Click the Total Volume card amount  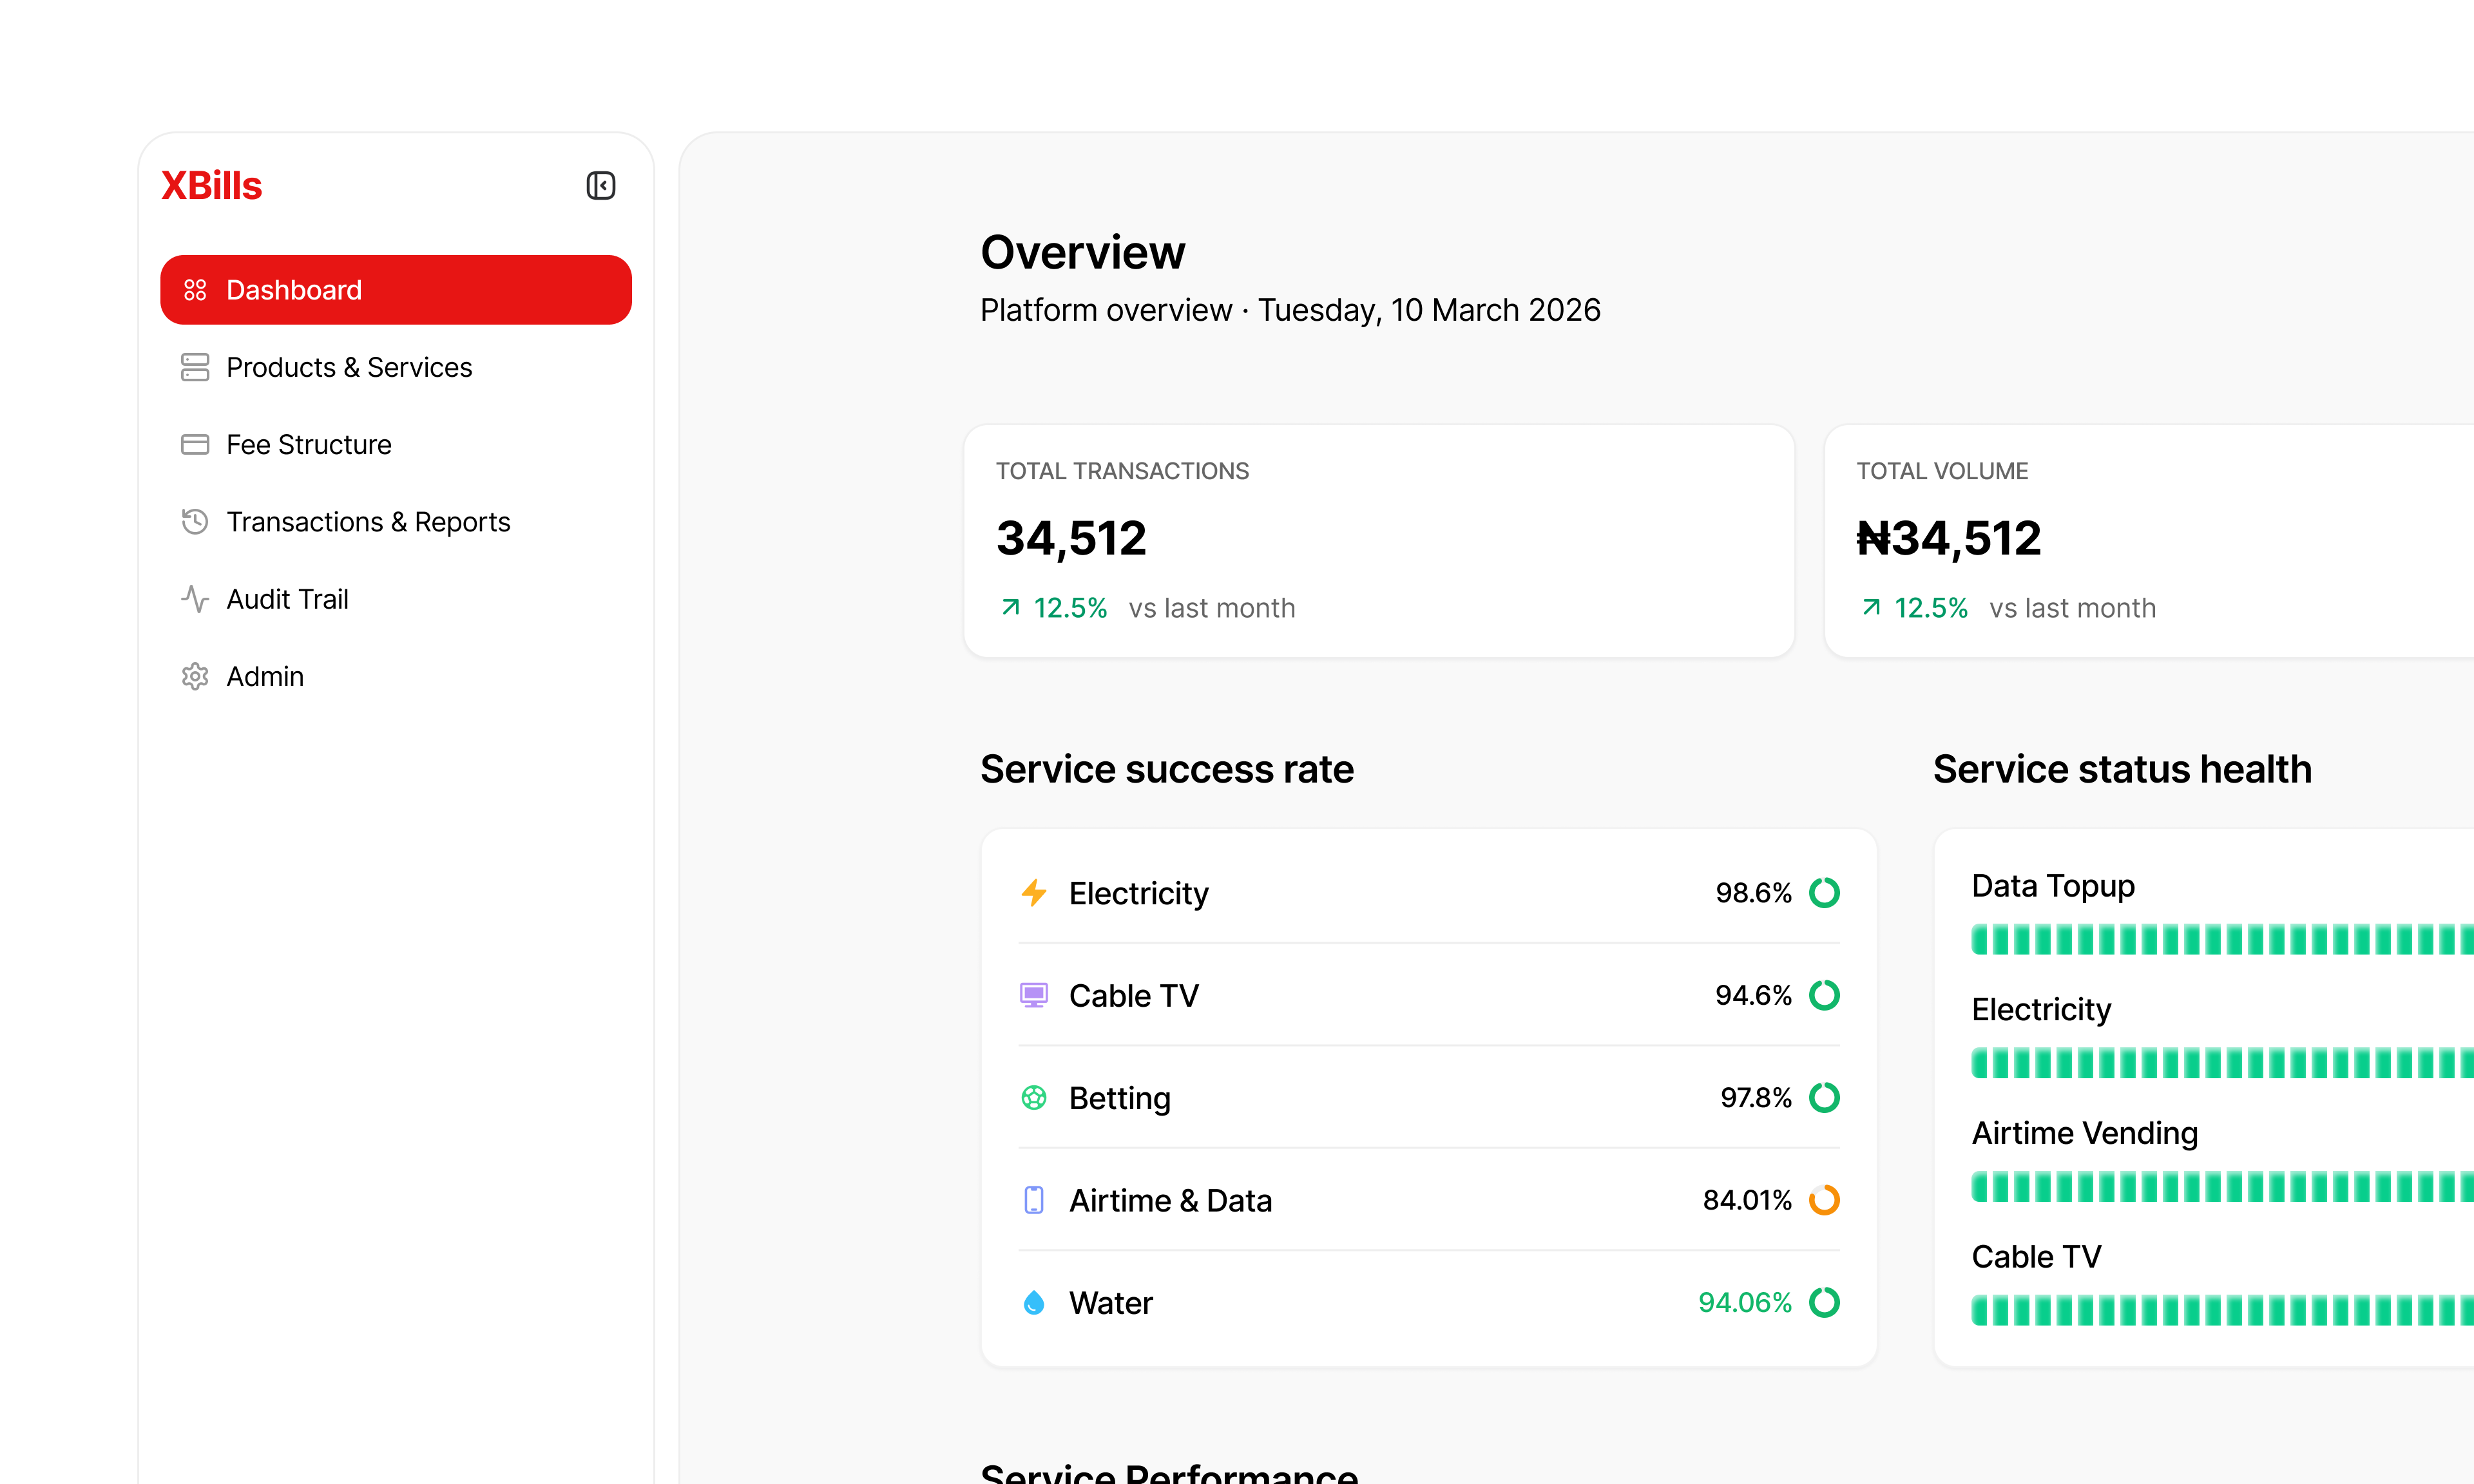pos(1948,538)
